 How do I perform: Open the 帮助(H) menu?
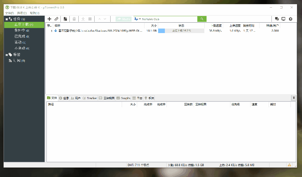click(x=35, y=13)
